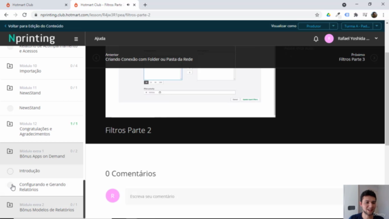Click the Nprinting logo
This screenshot has height=219, width=389.
coord(32,38)
